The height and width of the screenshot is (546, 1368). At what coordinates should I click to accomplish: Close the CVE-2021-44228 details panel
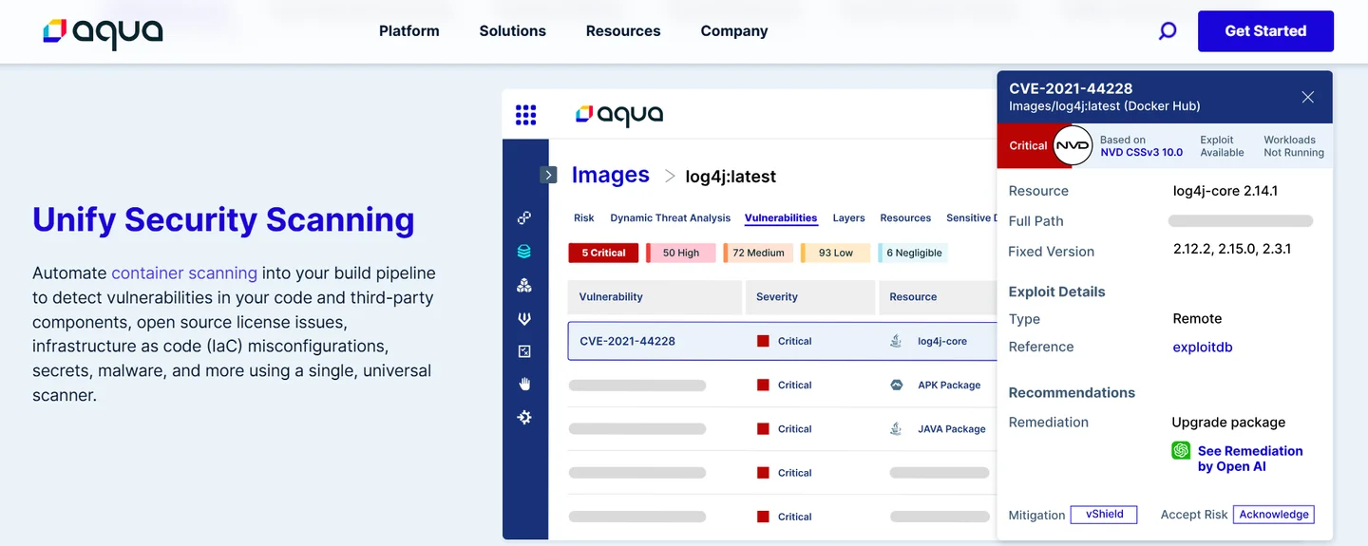click(1308, 97)
